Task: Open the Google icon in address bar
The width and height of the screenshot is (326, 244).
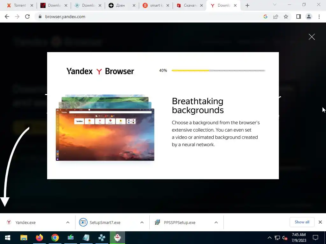Action: pyautogui.click(x=265, y=17)
